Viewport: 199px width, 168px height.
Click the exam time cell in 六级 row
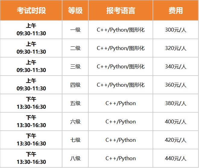31,122
